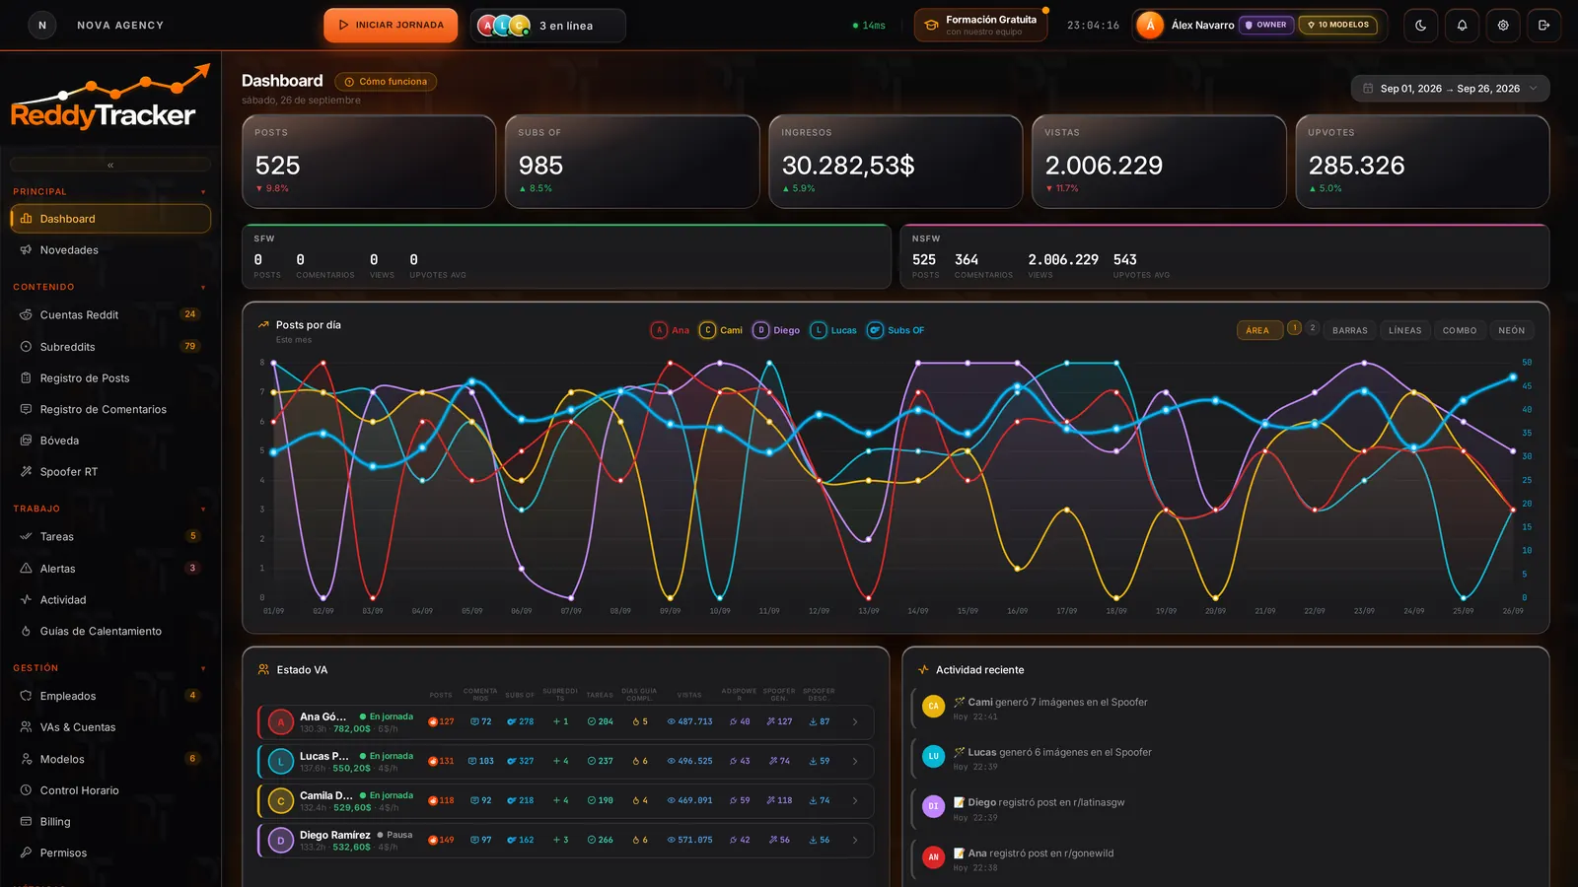Viewport: 1578px width, 887px height.
Task: Click the Guías de Calentamiento flame icon
Action: coord(27,632)
